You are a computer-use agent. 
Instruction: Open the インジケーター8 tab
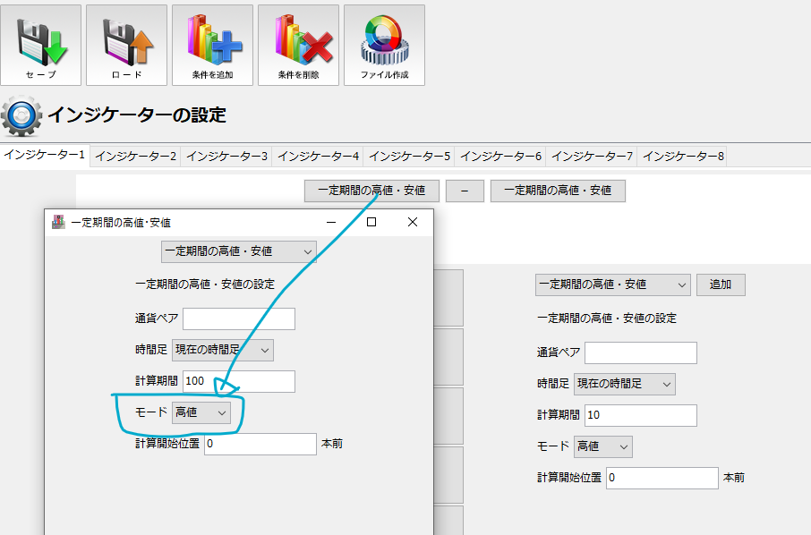pyautogui.click(x=684, y=156)
